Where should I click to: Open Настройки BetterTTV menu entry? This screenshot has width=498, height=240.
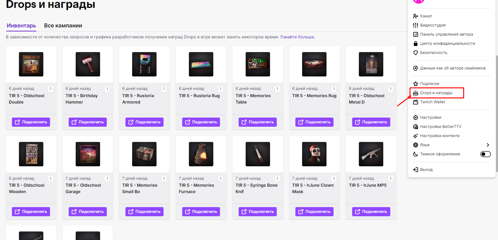click(440, 127)
